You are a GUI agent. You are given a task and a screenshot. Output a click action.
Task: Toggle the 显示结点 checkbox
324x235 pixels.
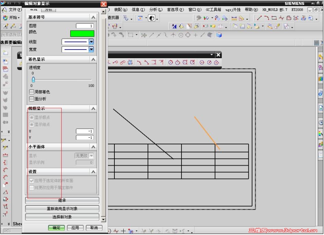click(32, 125)
